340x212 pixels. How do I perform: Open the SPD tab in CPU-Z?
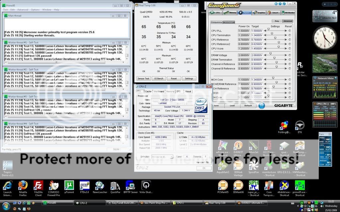tap(178, 91)
